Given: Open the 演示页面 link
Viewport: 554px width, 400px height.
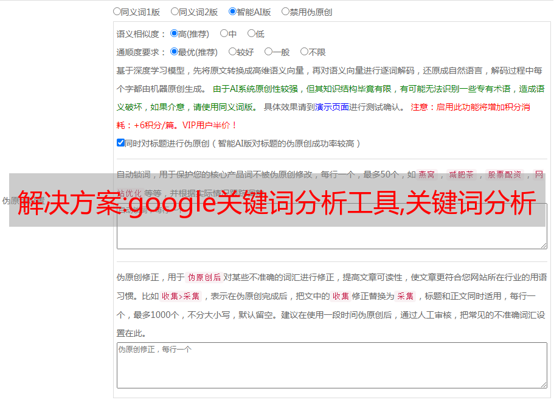Looking at the screenshot, I should [332, 107].
